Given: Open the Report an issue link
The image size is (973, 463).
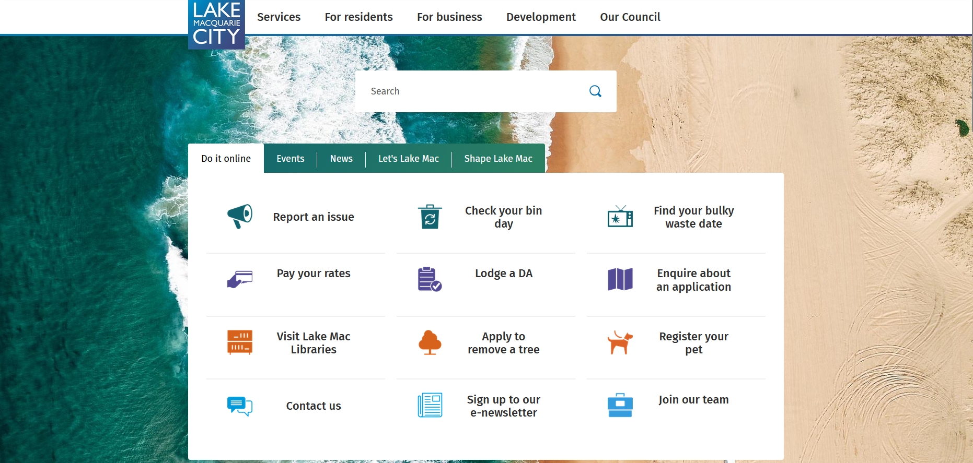Looking at the screenshot, I should coord(314,217).
